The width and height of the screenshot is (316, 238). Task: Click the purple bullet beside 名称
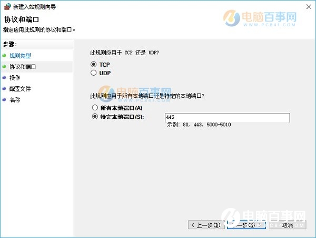coord(4,99)
